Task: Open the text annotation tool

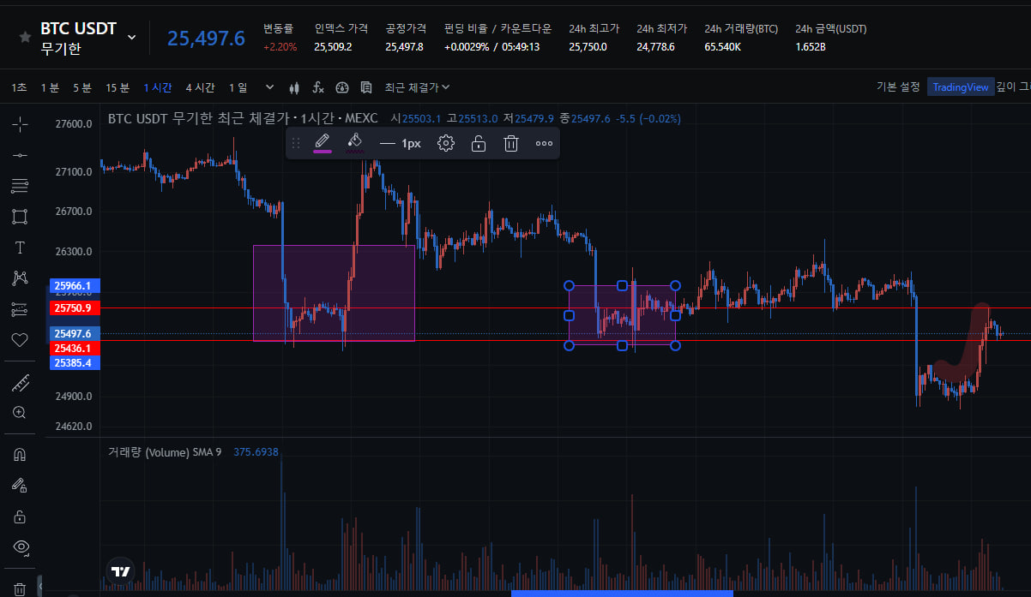Action: (20, 248)
